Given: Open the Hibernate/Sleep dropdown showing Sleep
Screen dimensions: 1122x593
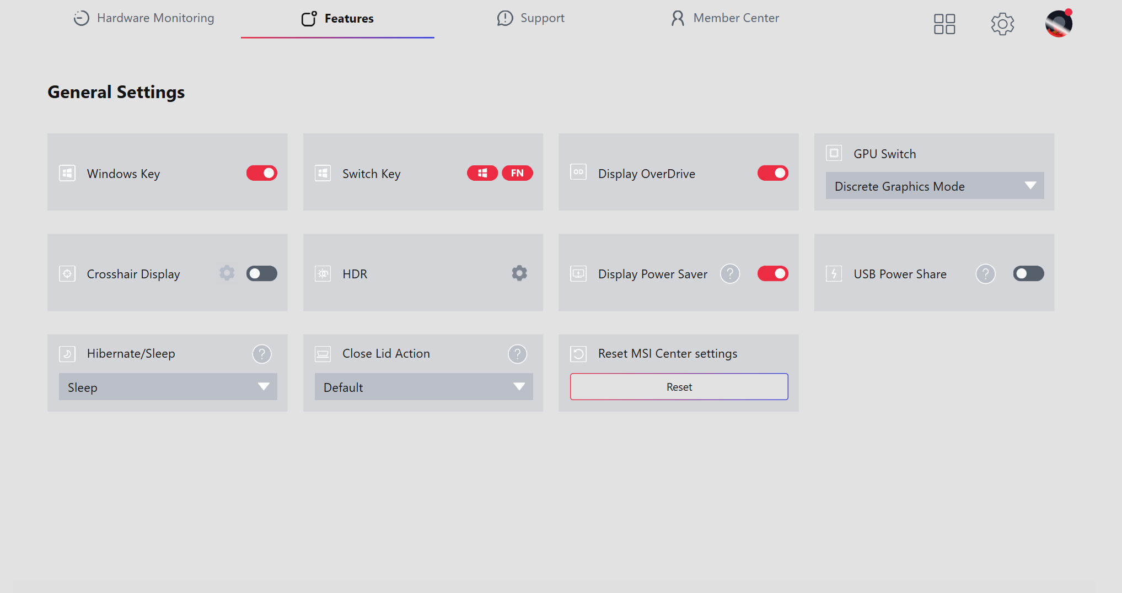Looking at the screenshot, I should [x=168, y=387].
